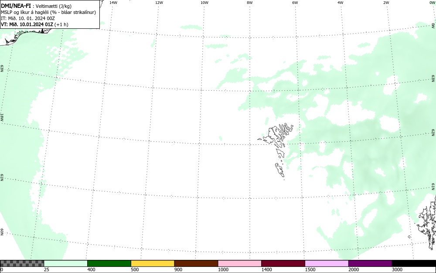This screenshot has width=436, height=273.
Task: Click the 6W longitude label
Action: click(295, 3)
